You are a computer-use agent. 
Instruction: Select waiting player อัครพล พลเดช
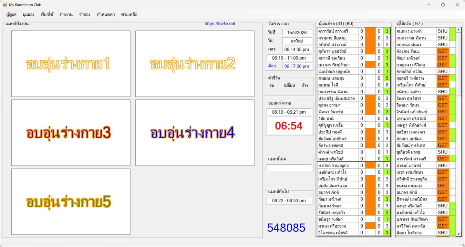coord(338,145)
